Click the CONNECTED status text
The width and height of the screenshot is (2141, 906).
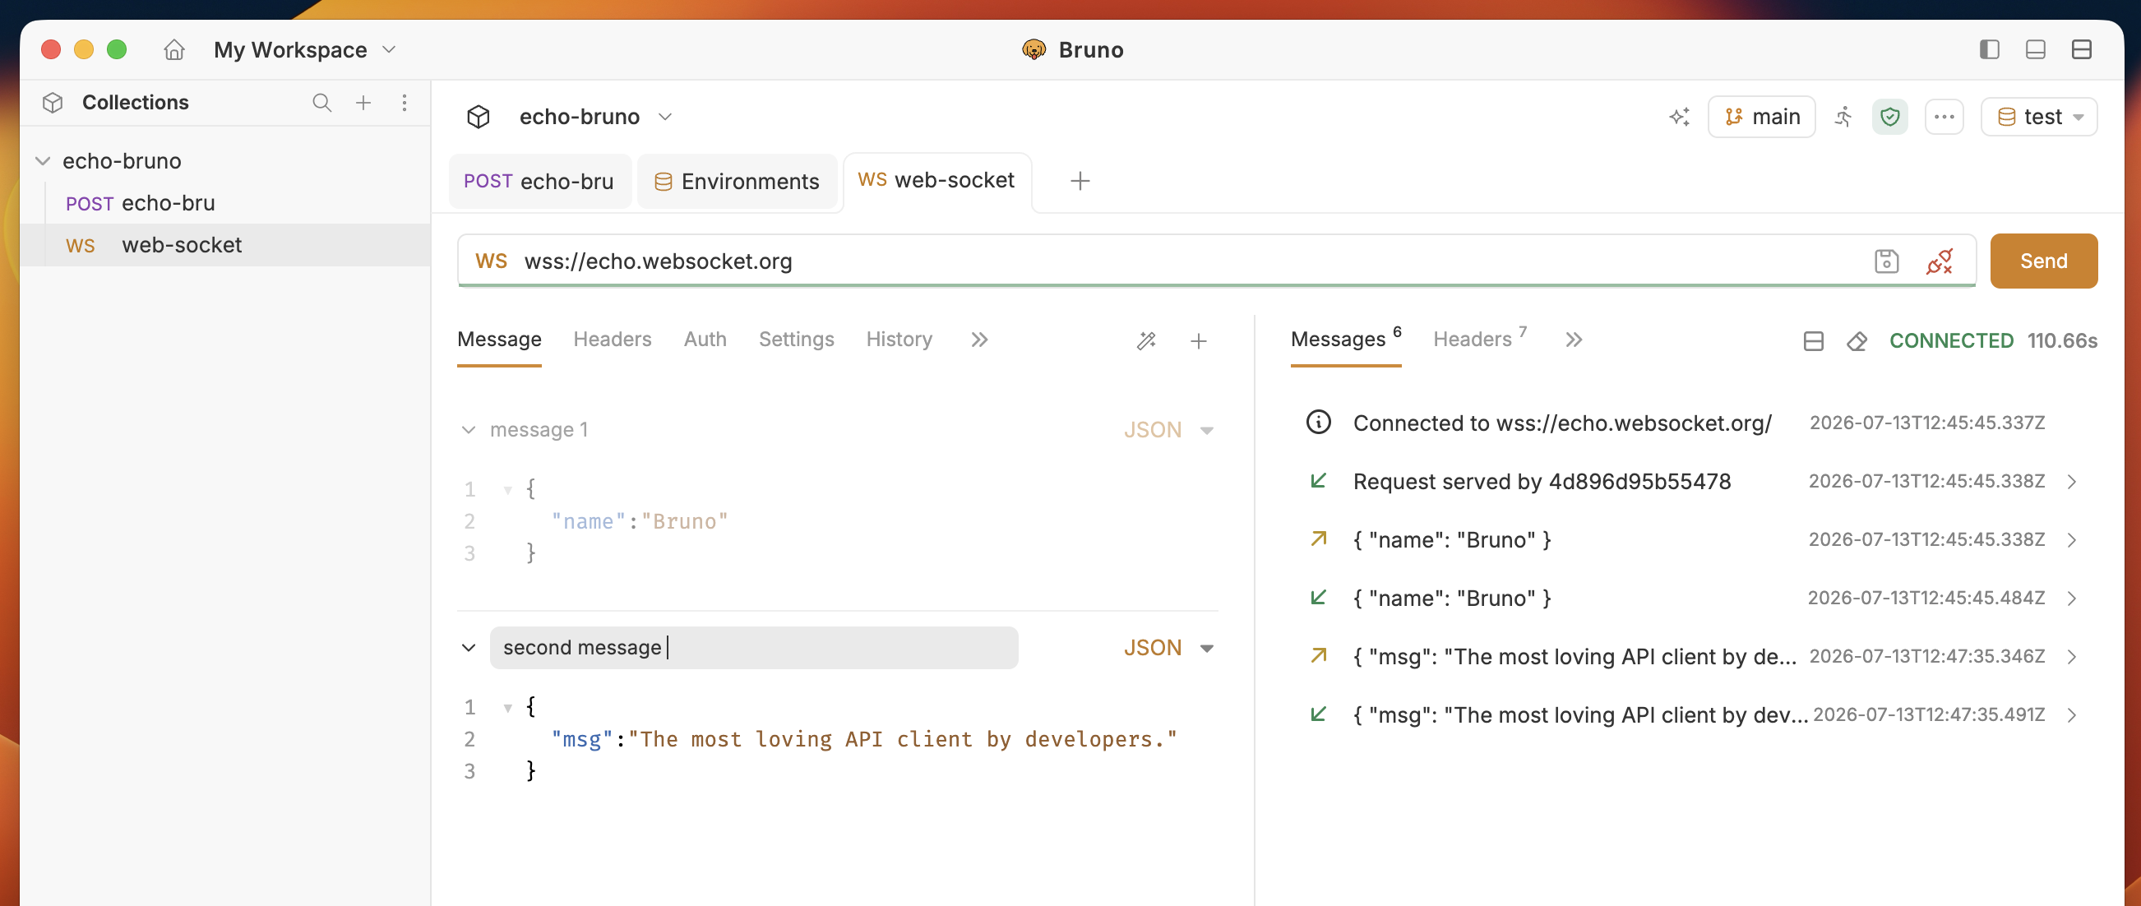[1951, 341]
